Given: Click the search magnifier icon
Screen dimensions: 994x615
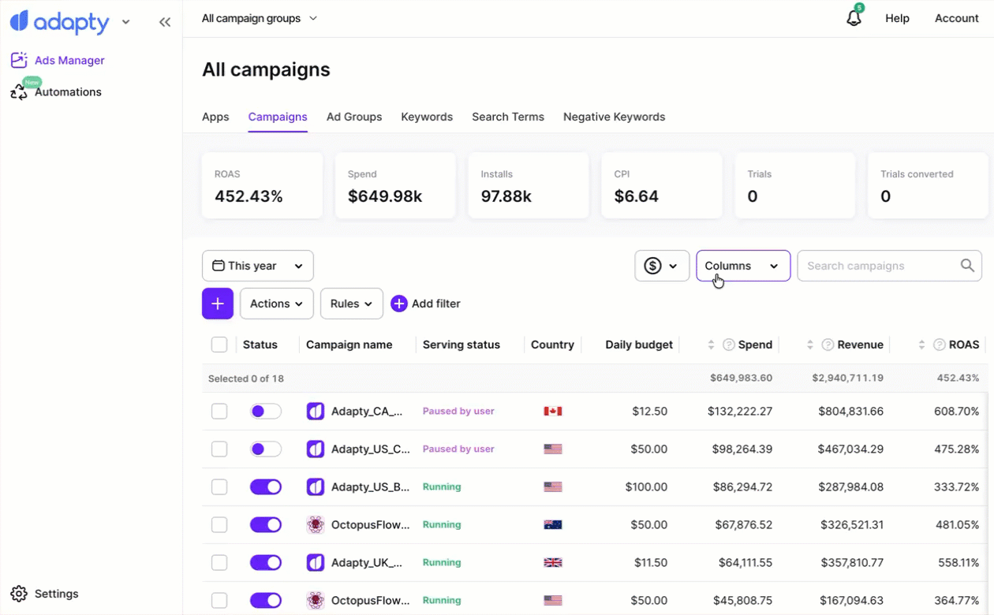Looking at the screenshot, I should [x=967, y=266].
